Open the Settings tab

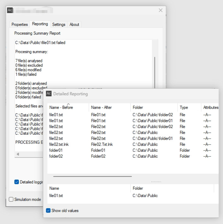tap(59, 24)
